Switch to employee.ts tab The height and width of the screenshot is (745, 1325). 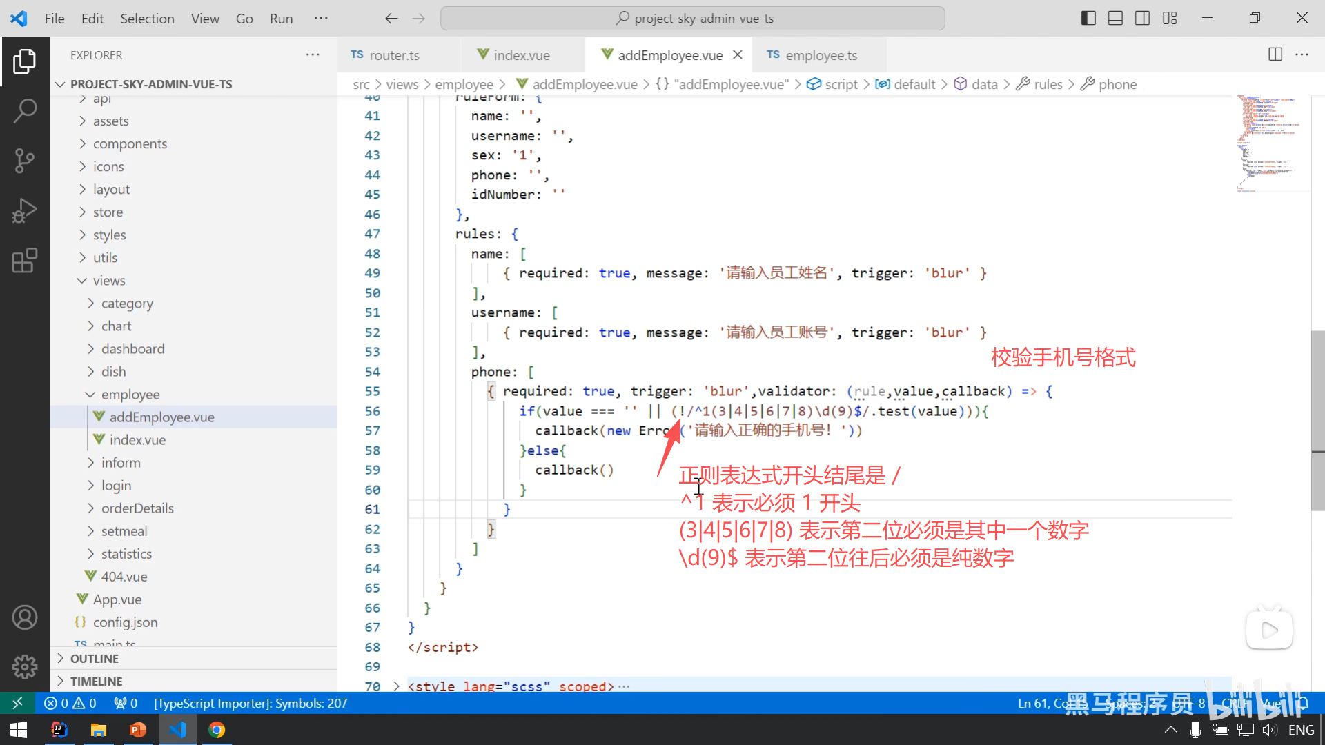click(x=821, y=55)
